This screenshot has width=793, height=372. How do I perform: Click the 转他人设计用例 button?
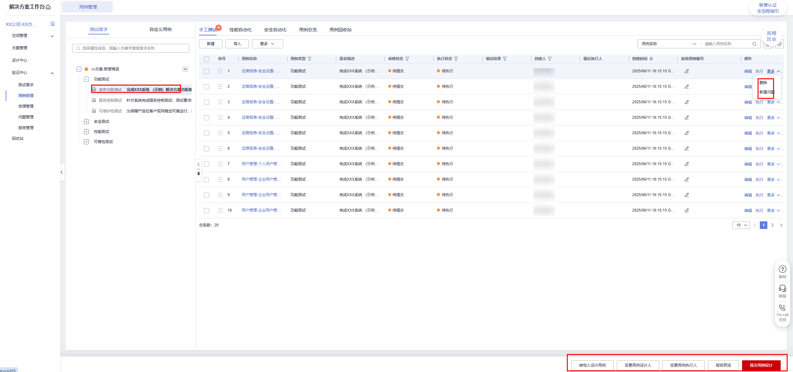pyautogui.click(x=592, y=365)
